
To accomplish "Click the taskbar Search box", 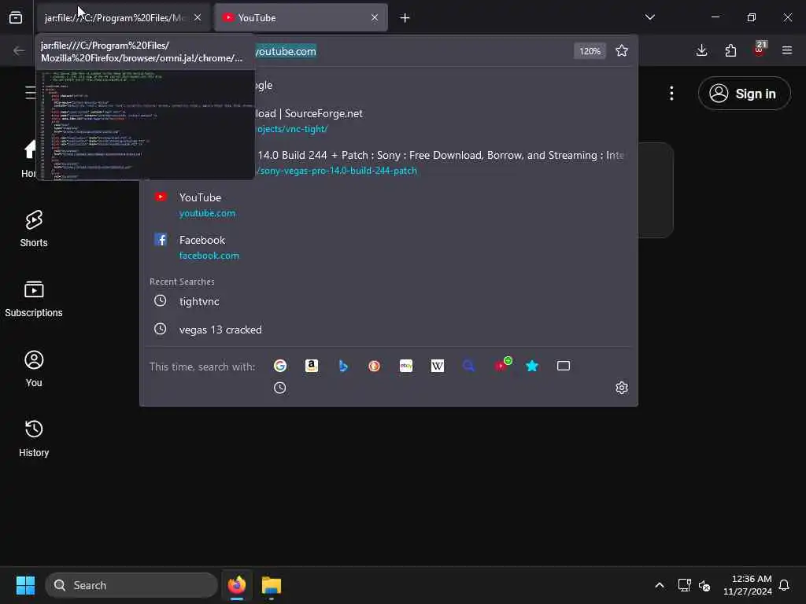I will [131, 585].
